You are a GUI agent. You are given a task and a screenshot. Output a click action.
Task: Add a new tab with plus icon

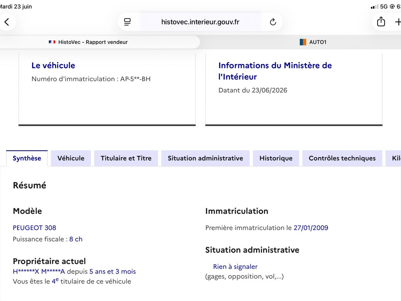(x=398, y=22)
